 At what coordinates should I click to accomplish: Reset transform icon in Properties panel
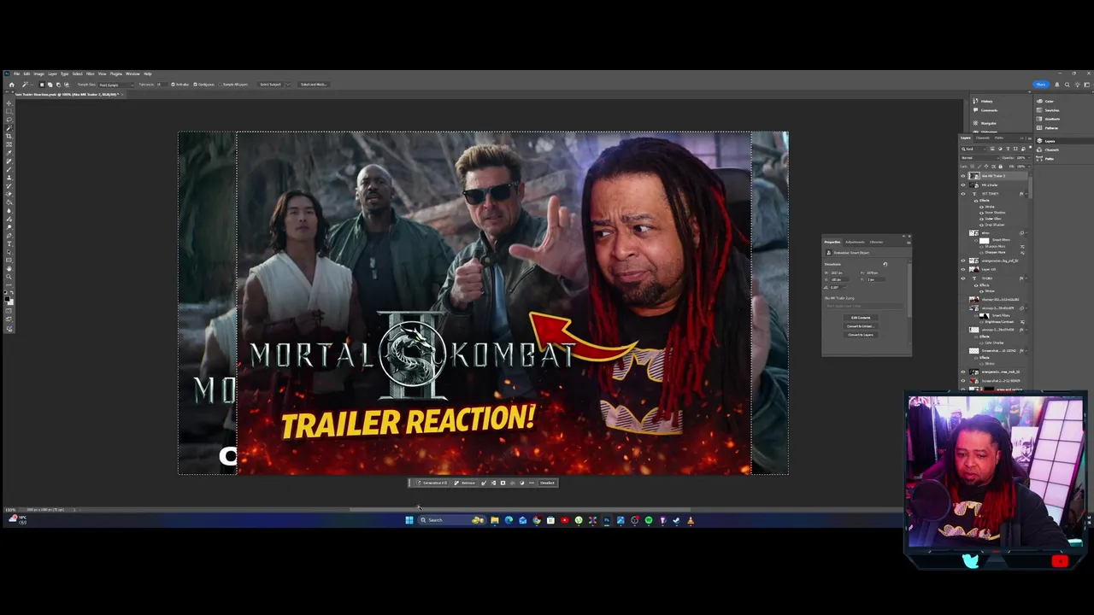coord(885,264)
